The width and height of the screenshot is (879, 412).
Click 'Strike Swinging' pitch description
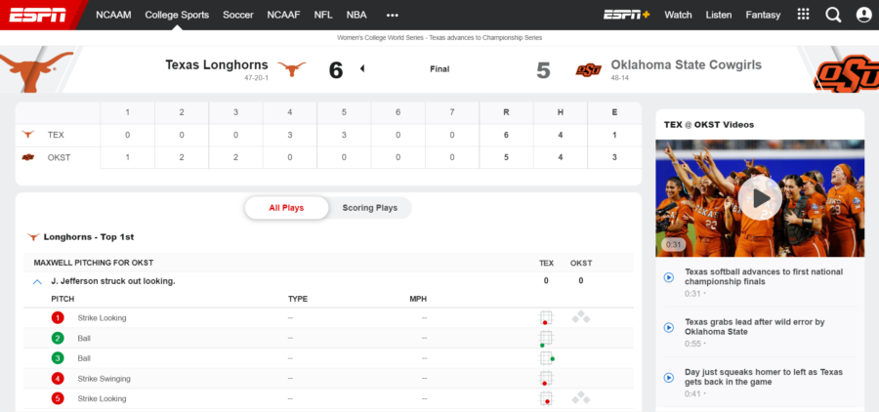coord(104,379)
